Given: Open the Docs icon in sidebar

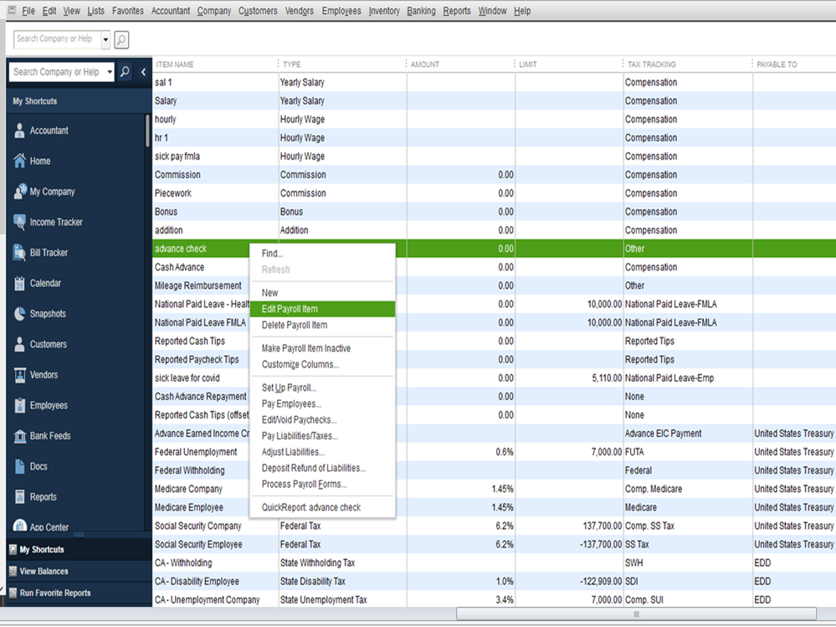Looking at the screenshot, I should tap(20, 467).
